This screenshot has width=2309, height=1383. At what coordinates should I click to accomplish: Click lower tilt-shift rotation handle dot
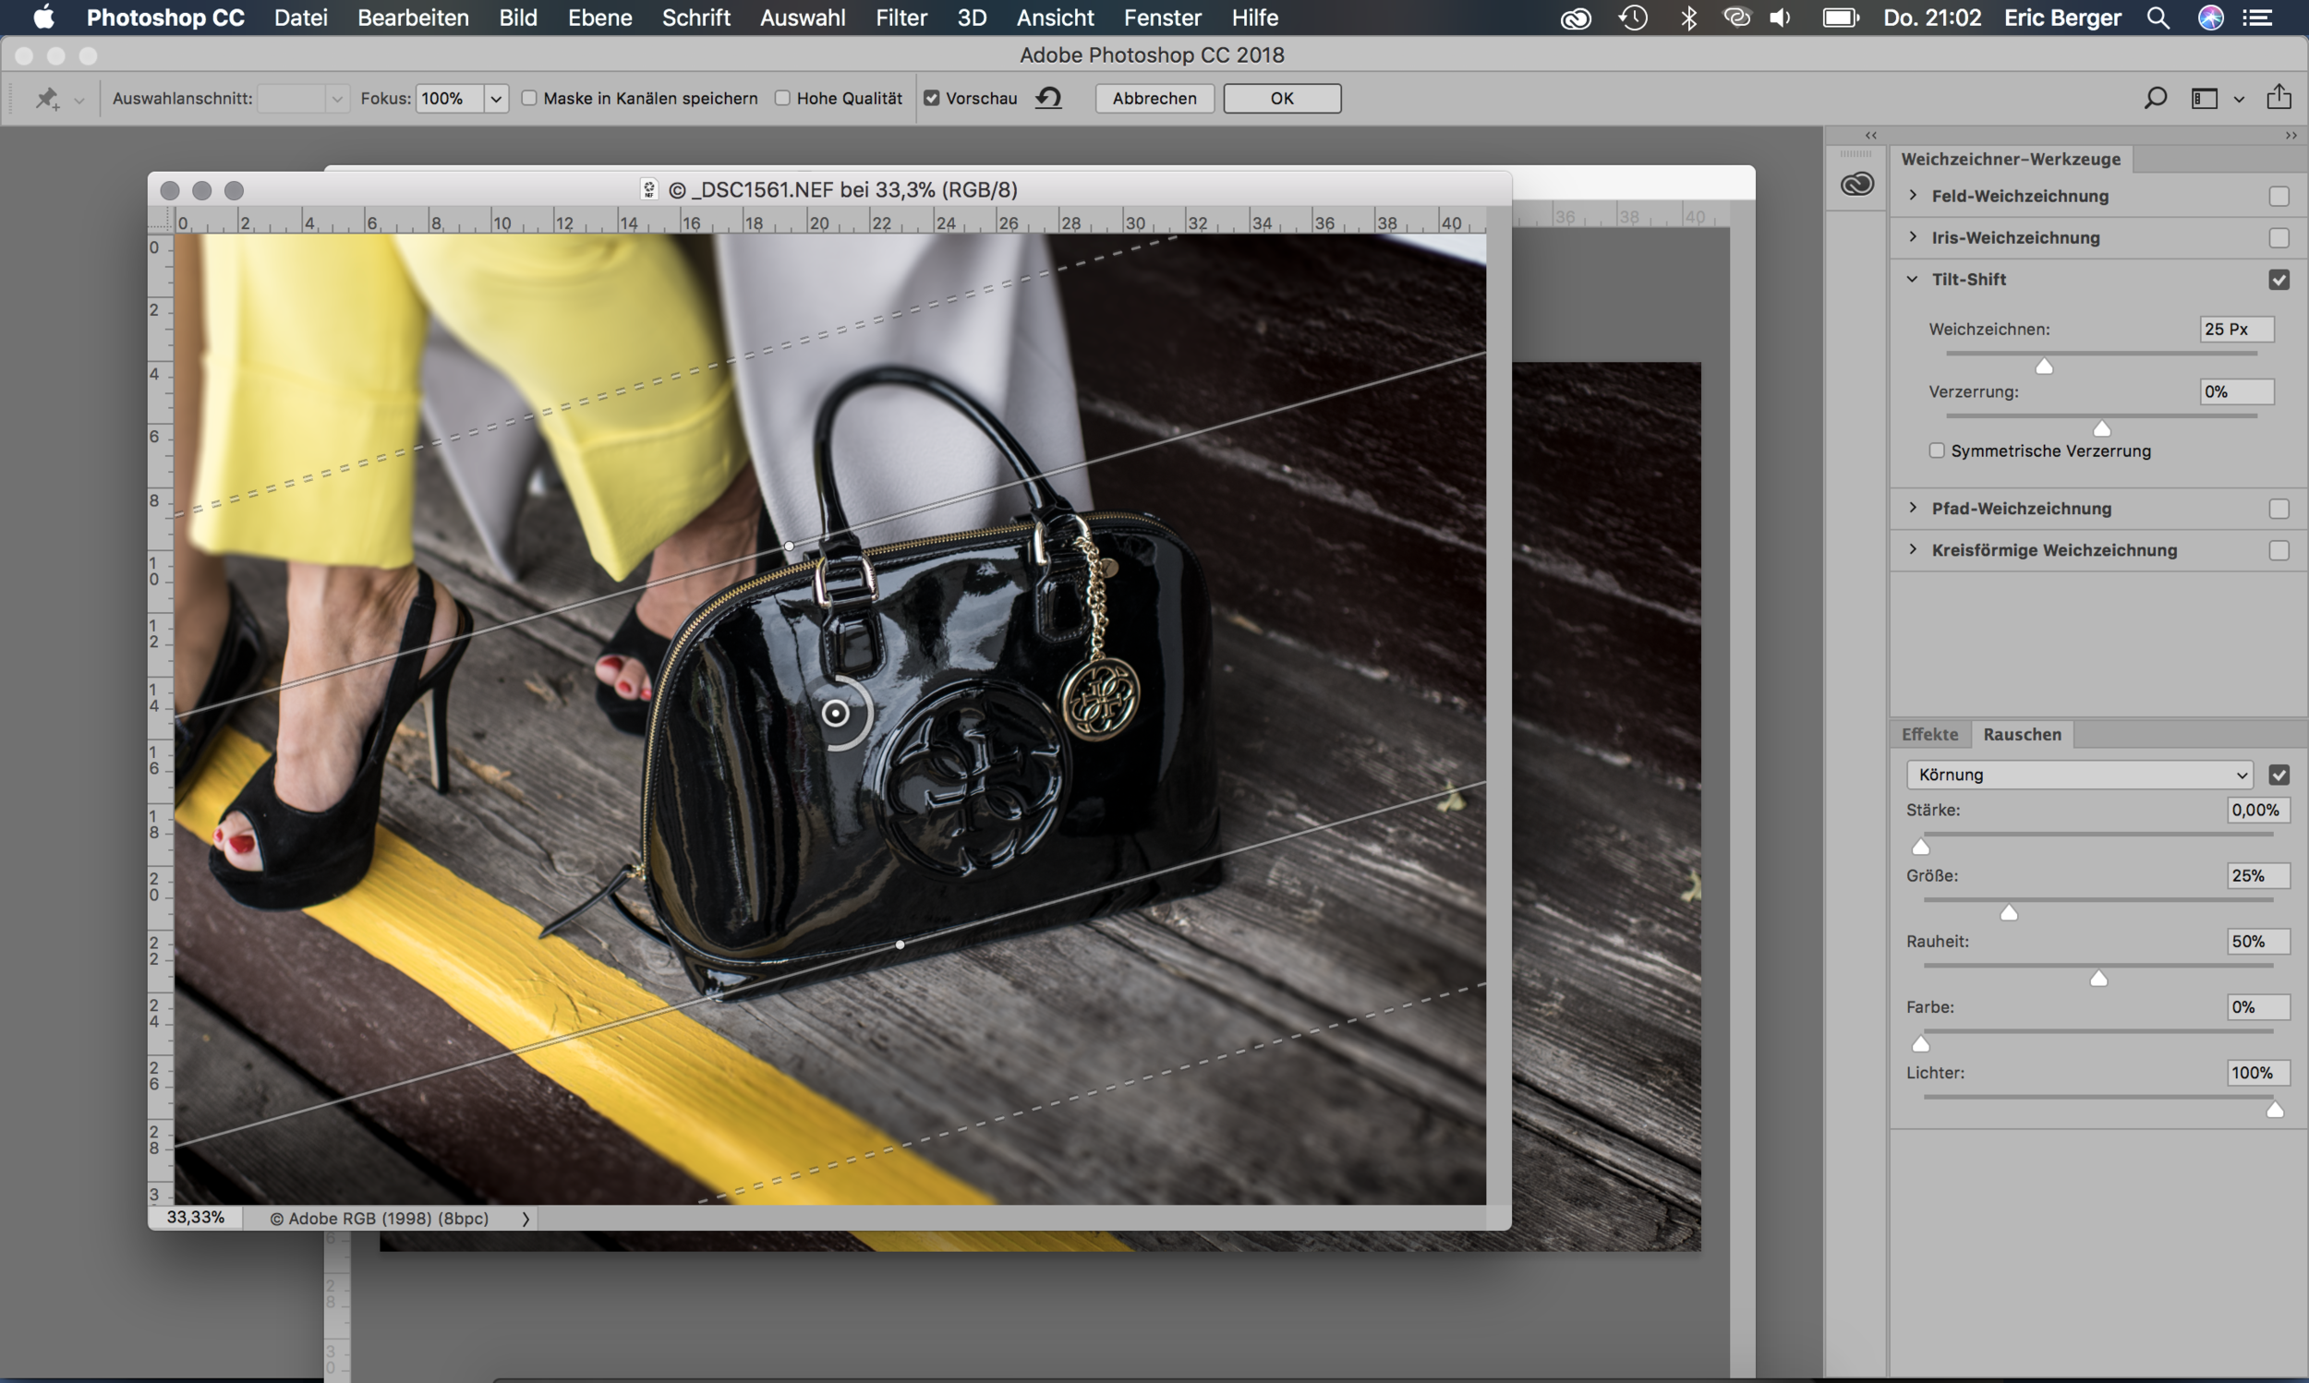[900, 945]
